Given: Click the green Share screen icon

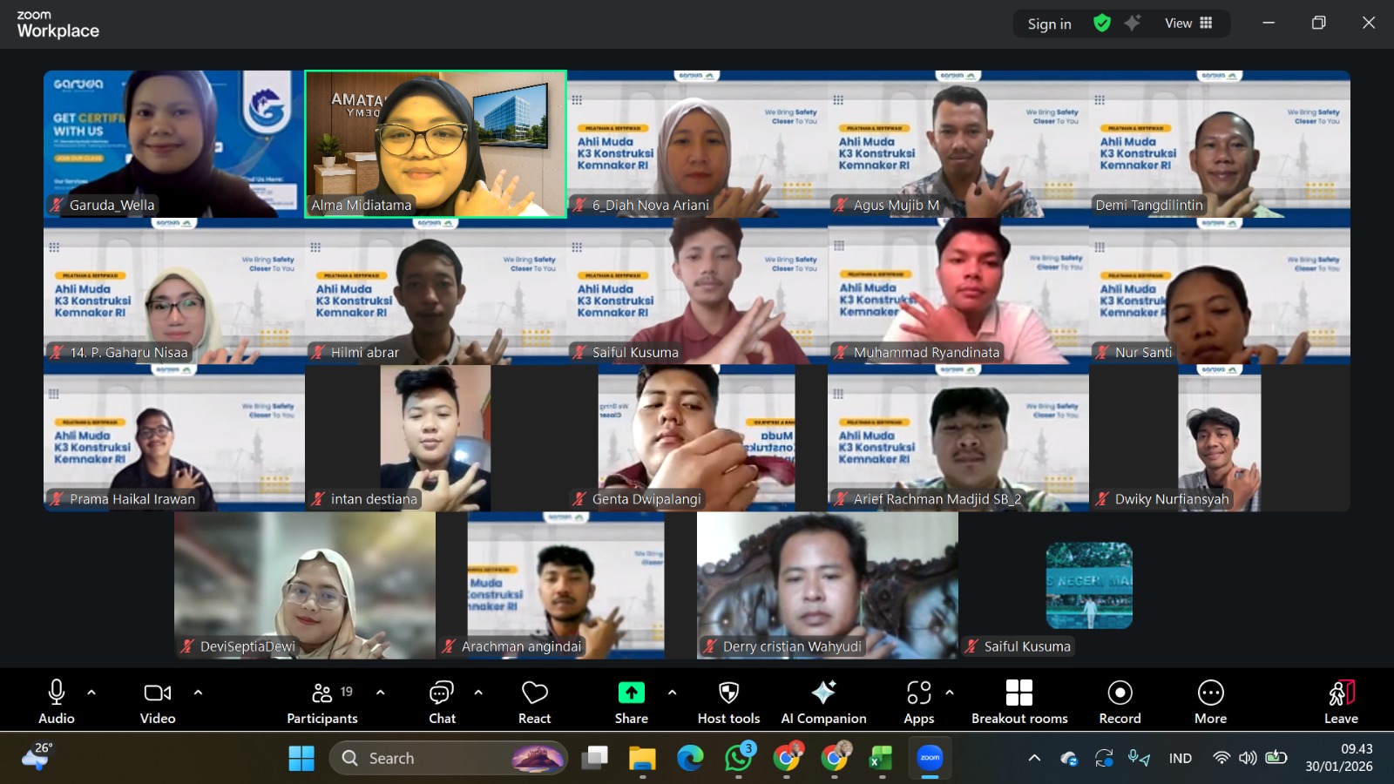Looking at the screenshot, I should (x=631, y=693).
